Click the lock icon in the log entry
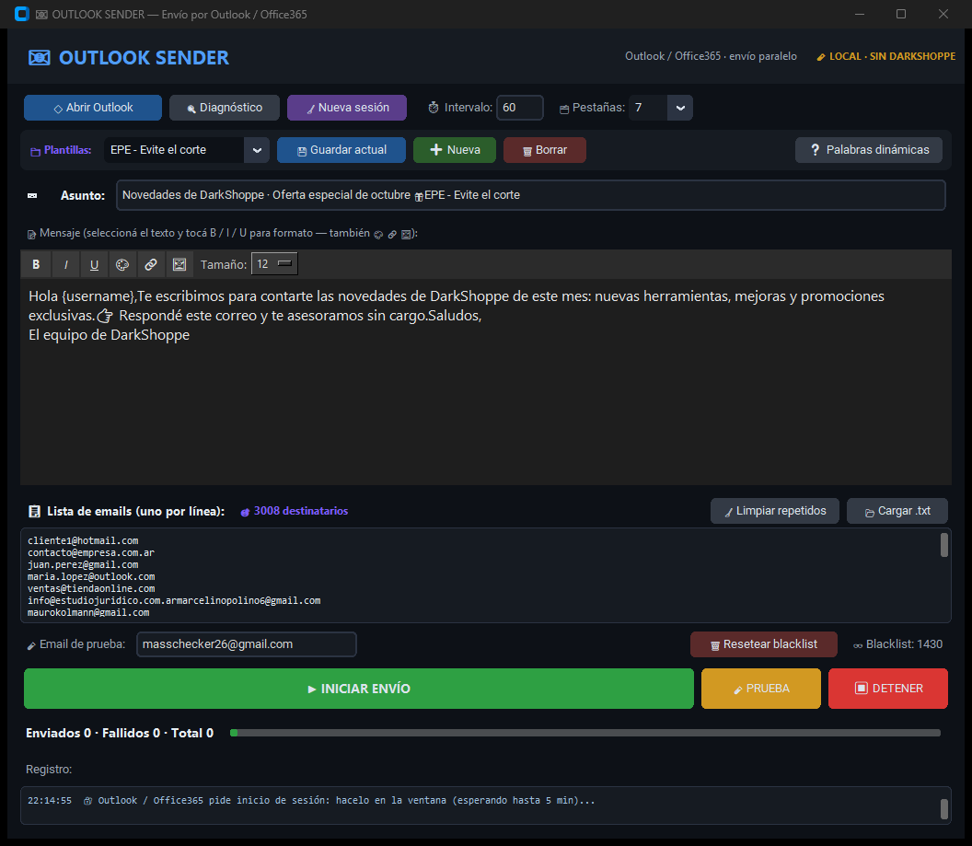The height and width of the screenshot is (846, 972). coord(88,801)
